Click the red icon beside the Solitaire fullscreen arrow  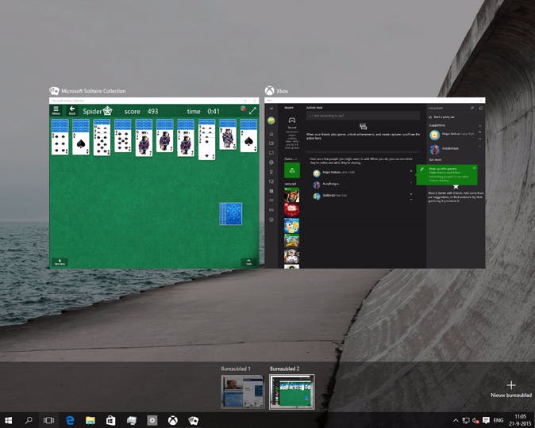[x=243, y=109]
